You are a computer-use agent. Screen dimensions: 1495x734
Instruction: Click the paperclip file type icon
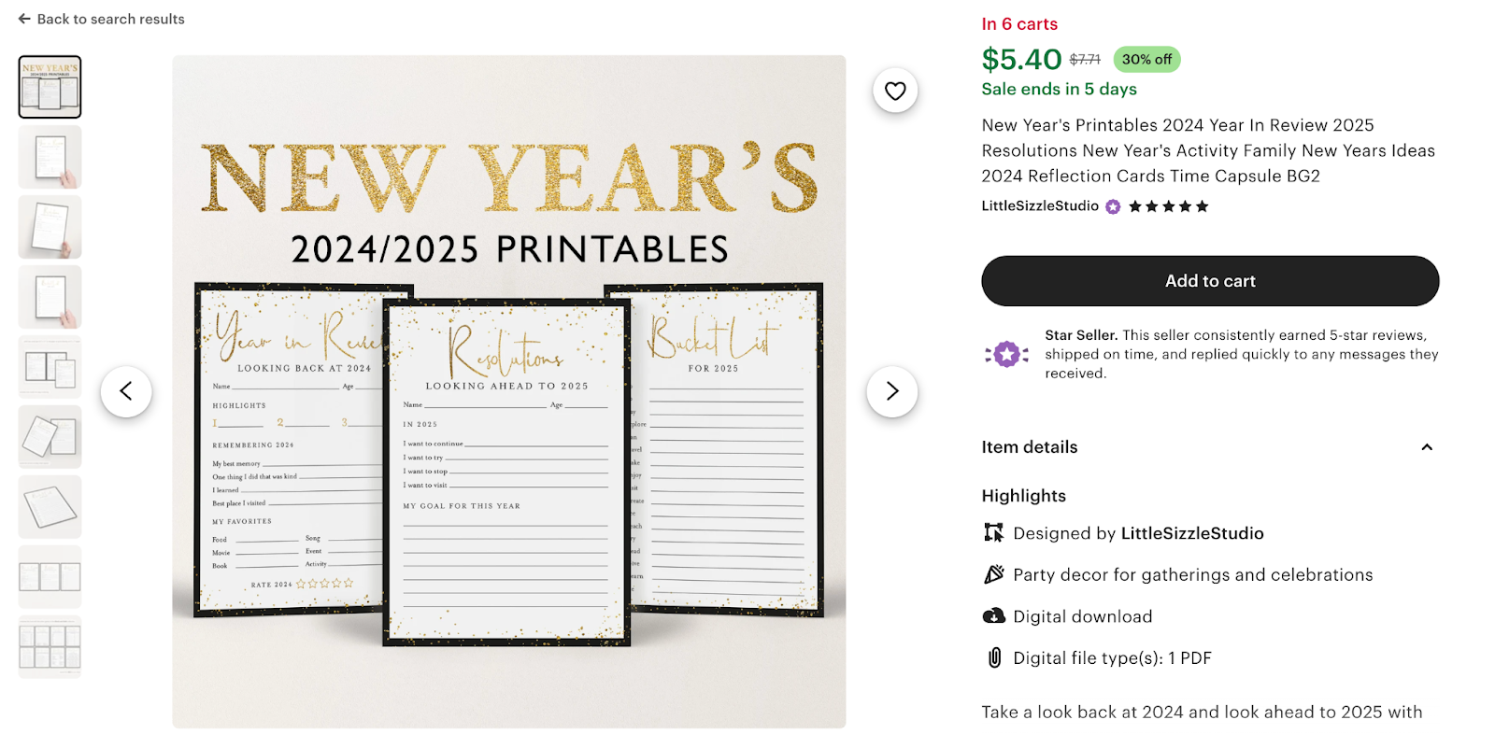click(x=992, y=657)
